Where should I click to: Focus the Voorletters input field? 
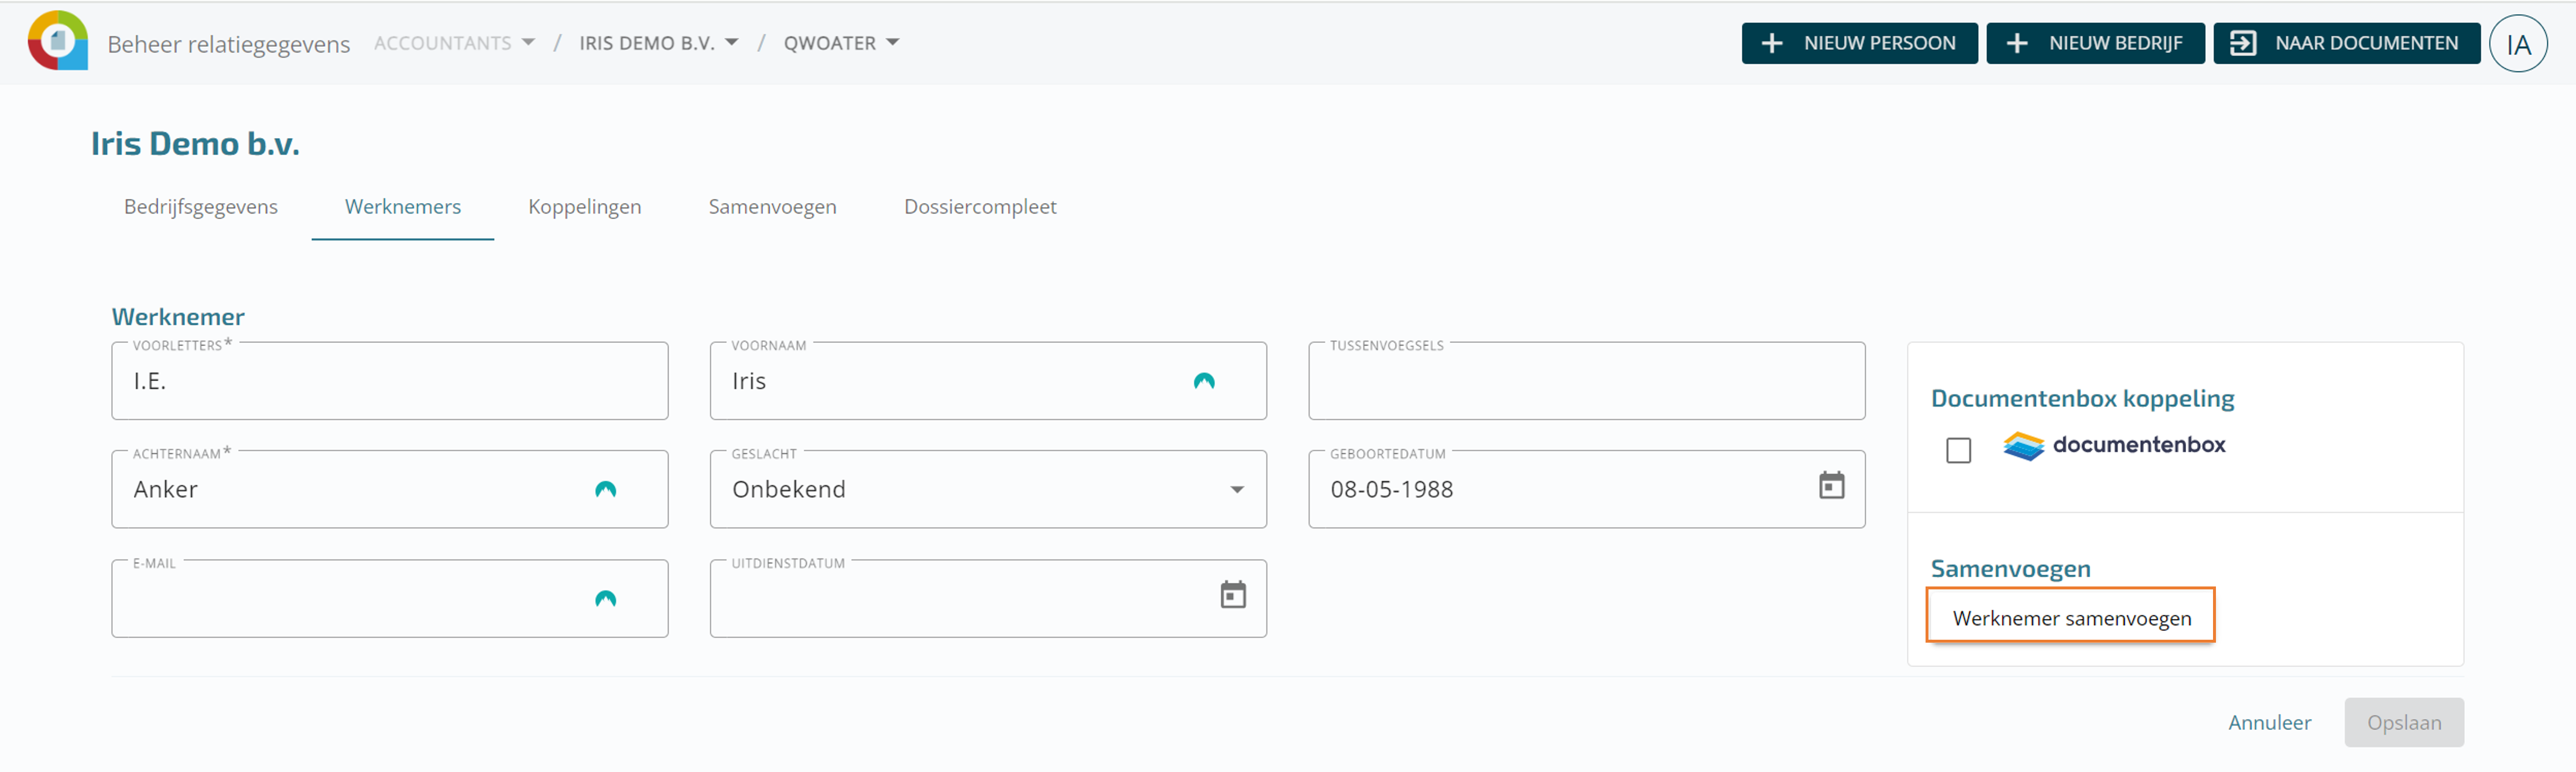click(390, 381)
